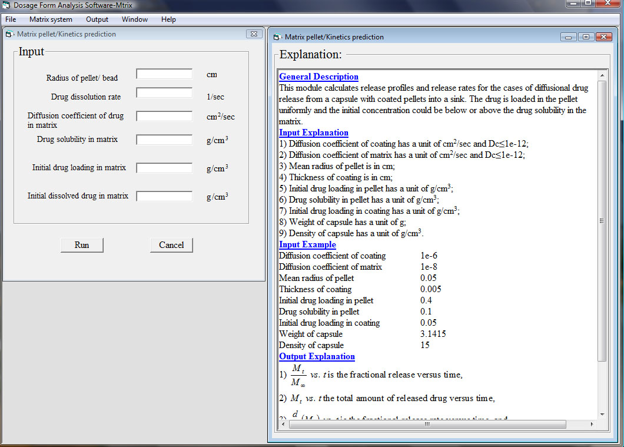Close the Input panel with its X button
The height and width of the screenshot is (447, 624).
(x=254, y=34)
